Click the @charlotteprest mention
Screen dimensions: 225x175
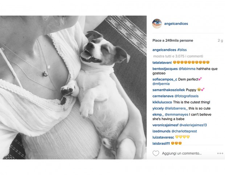[184, 131]
